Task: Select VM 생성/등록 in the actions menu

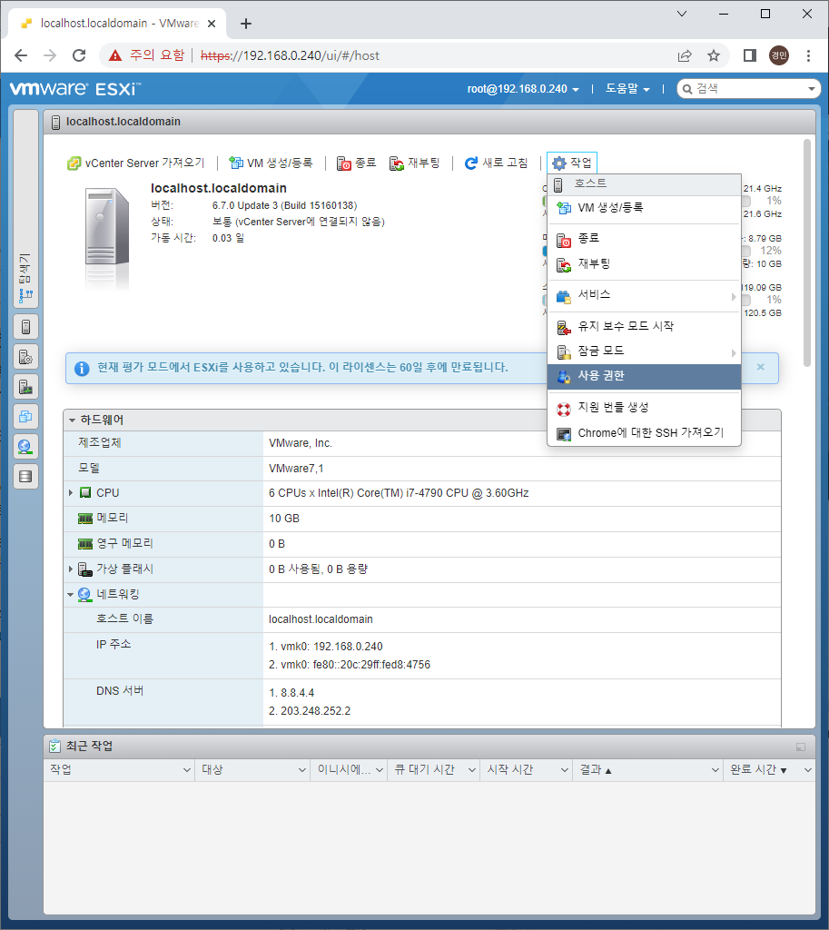Action: 644,208
